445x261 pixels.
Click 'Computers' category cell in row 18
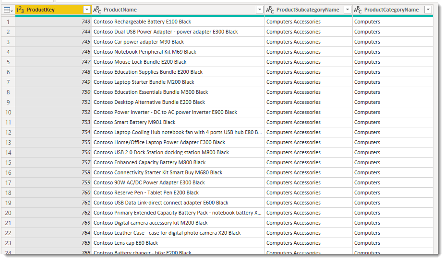tap(393, 193)
